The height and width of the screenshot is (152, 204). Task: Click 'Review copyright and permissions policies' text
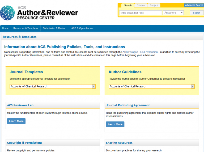click(31, 150)
